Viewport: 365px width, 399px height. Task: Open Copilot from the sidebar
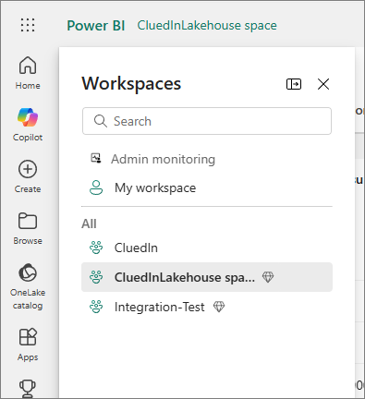(28, 125)
